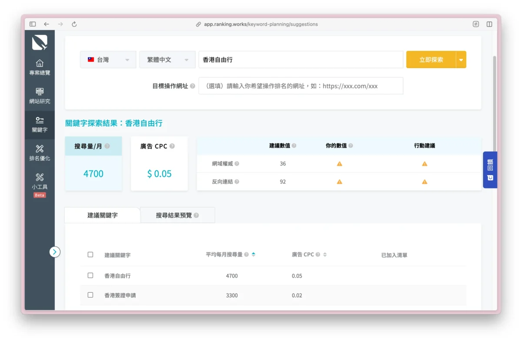Click 3300 search volume cell
The width and height of the screenshot is (522, 342).
click(232, 295)
